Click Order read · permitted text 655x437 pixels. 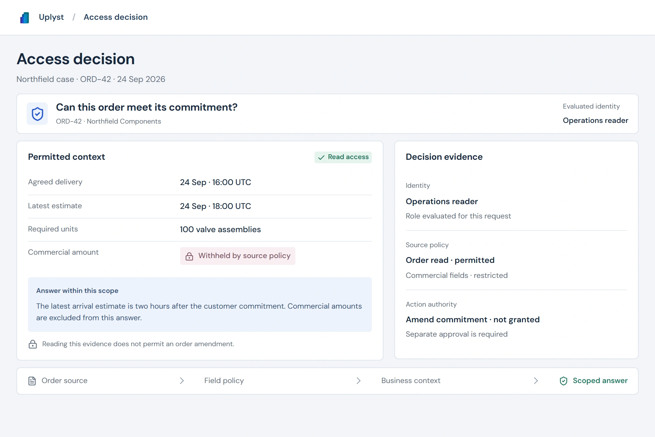coord(450,260)
